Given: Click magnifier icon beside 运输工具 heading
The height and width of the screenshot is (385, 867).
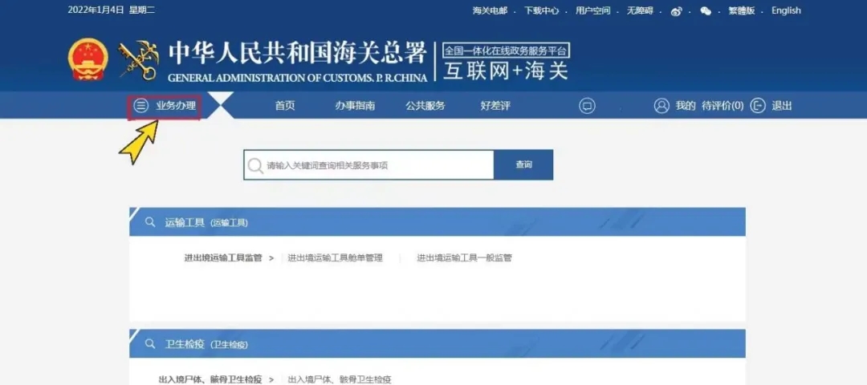Looking at the screenshot, I should (150, 222).
